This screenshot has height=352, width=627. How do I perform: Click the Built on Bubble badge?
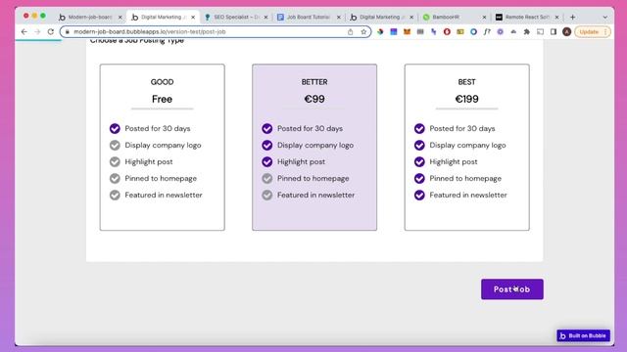point(584,335)
